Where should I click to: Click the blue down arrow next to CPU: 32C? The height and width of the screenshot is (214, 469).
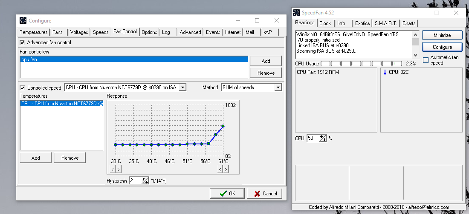pos(385,72)
